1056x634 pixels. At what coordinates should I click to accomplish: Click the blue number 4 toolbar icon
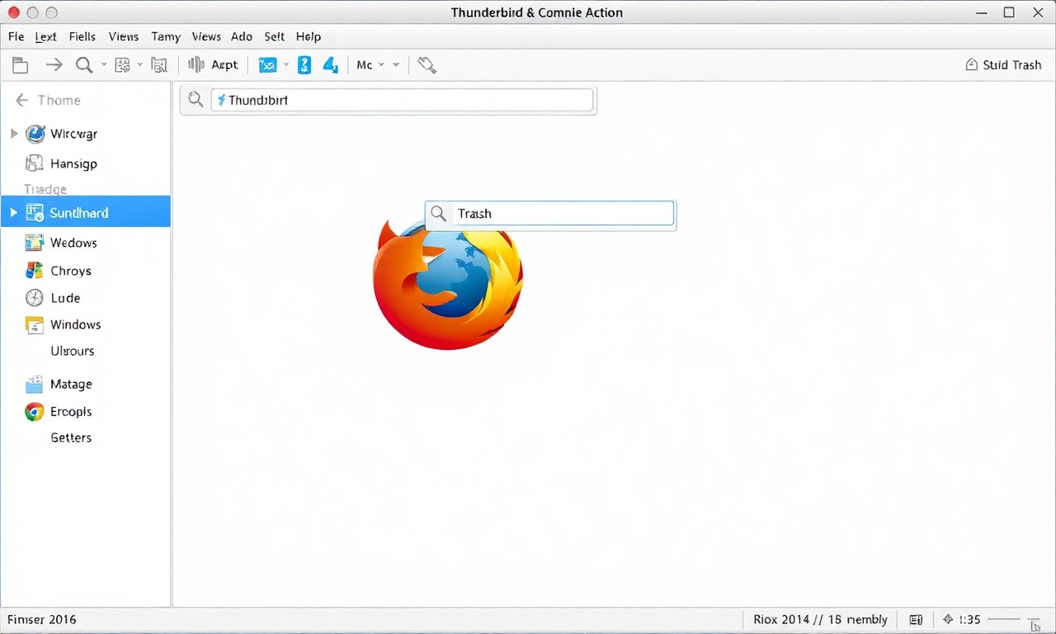coord(330,65)
